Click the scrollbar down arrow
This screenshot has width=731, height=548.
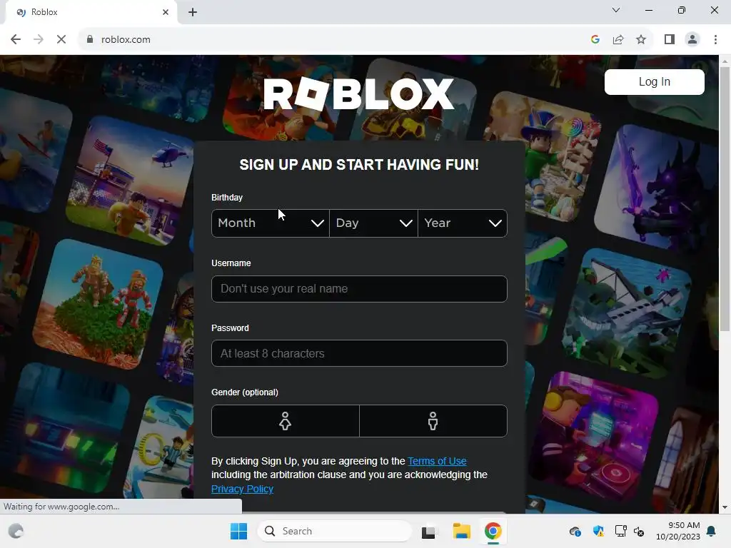[725, 507]
